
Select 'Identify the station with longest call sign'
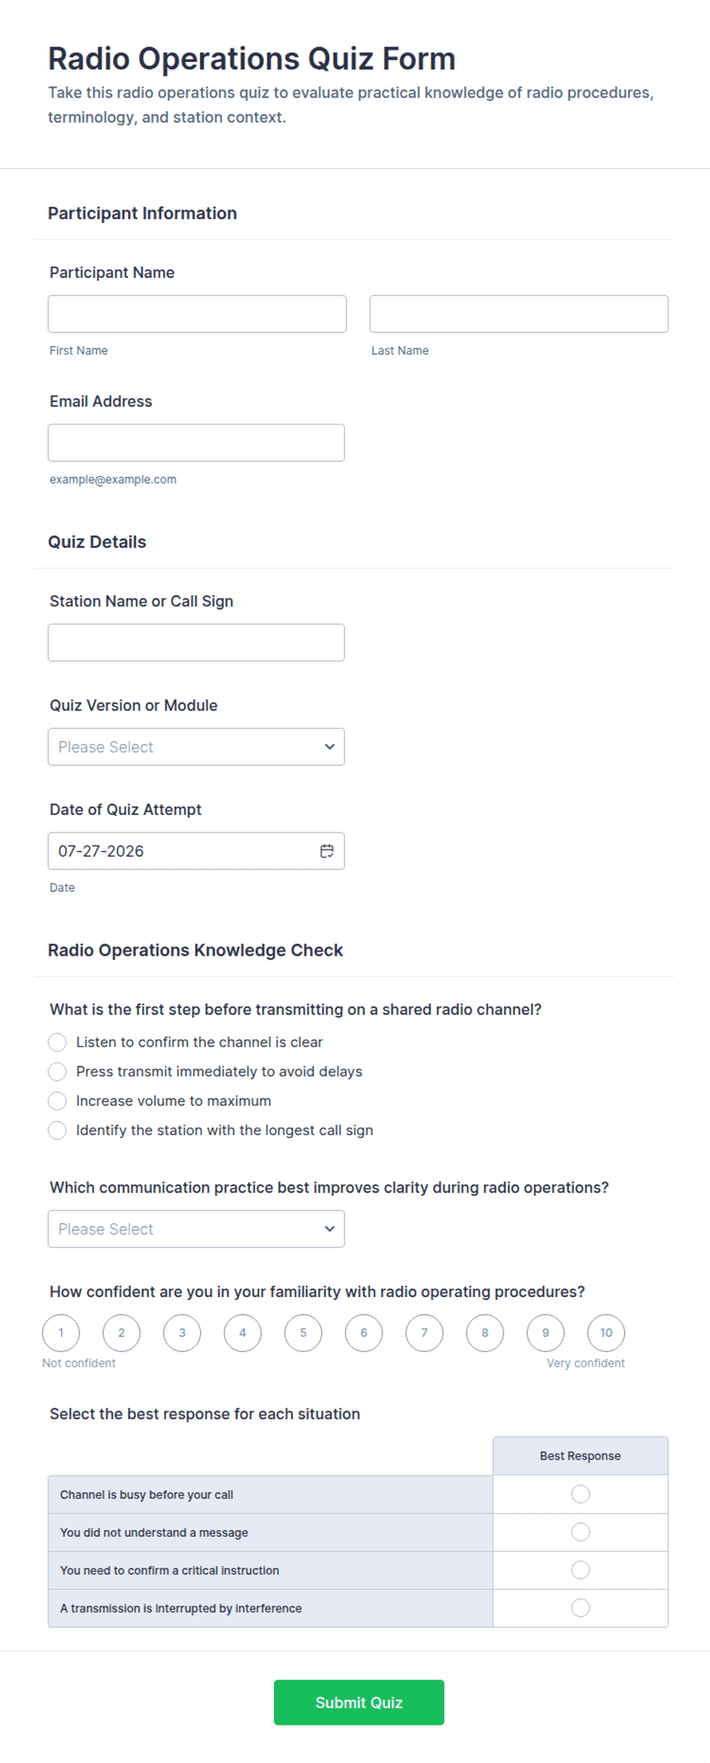click(x=57, y=1130)
